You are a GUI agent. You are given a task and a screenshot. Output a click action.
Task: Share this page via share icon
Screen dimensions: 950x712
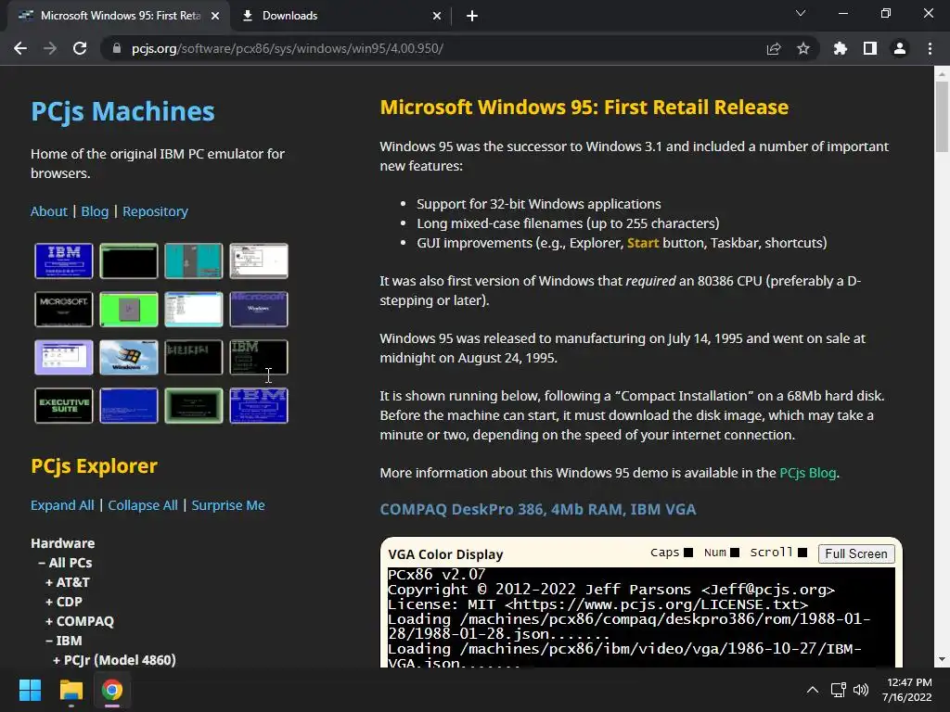(774, 48)
